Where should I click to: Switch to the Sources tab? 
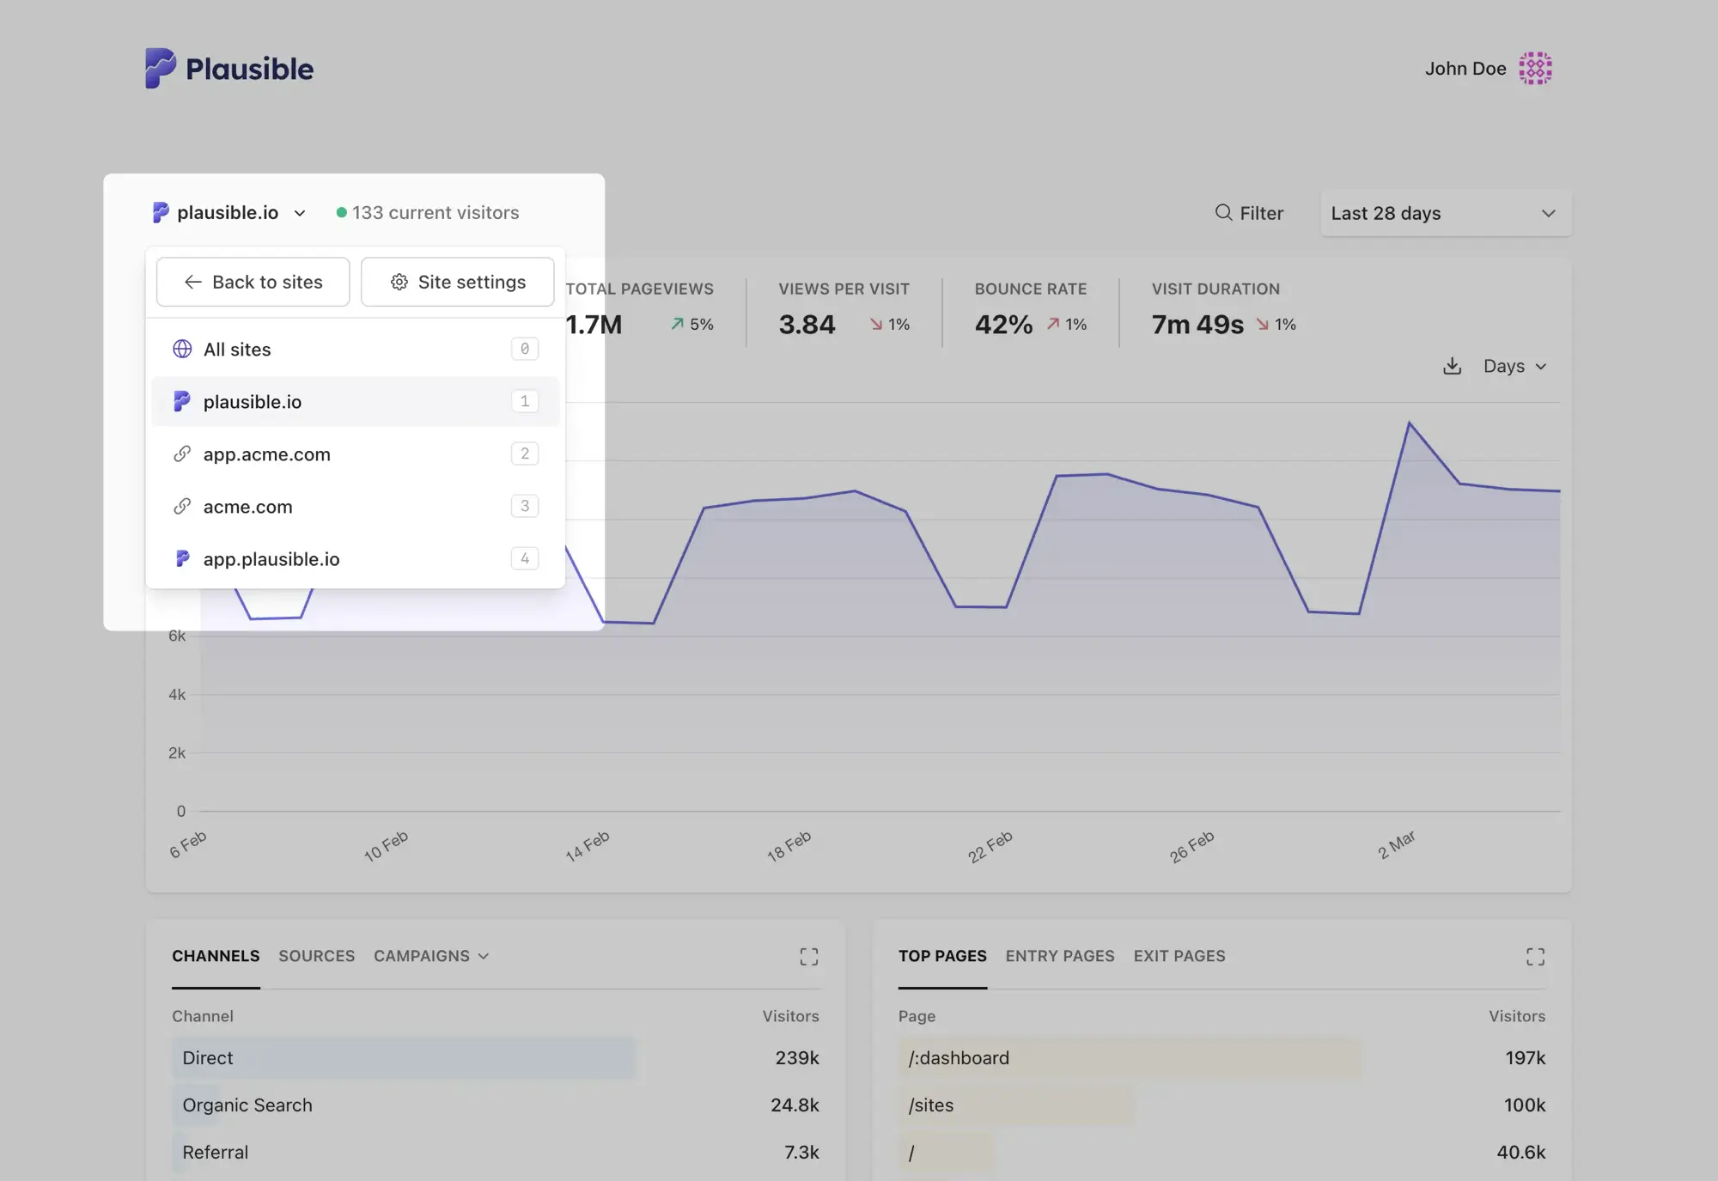tap(316, 956)
